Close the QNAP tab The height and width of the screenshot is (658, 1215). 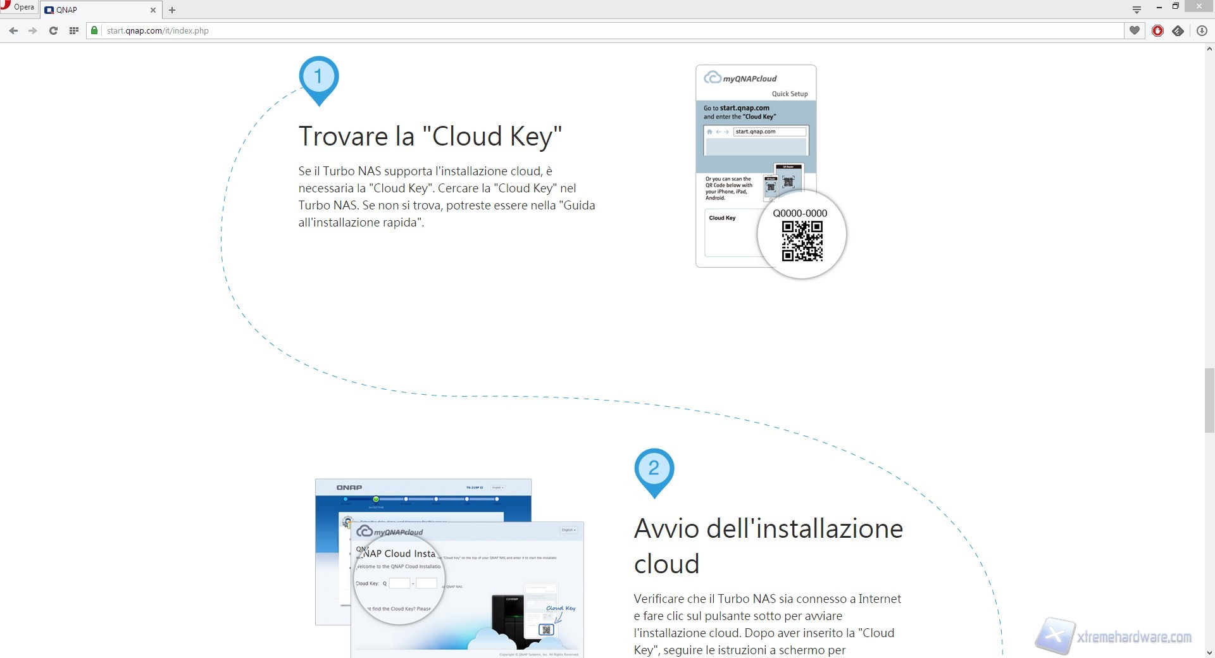(x=153, y=10)
